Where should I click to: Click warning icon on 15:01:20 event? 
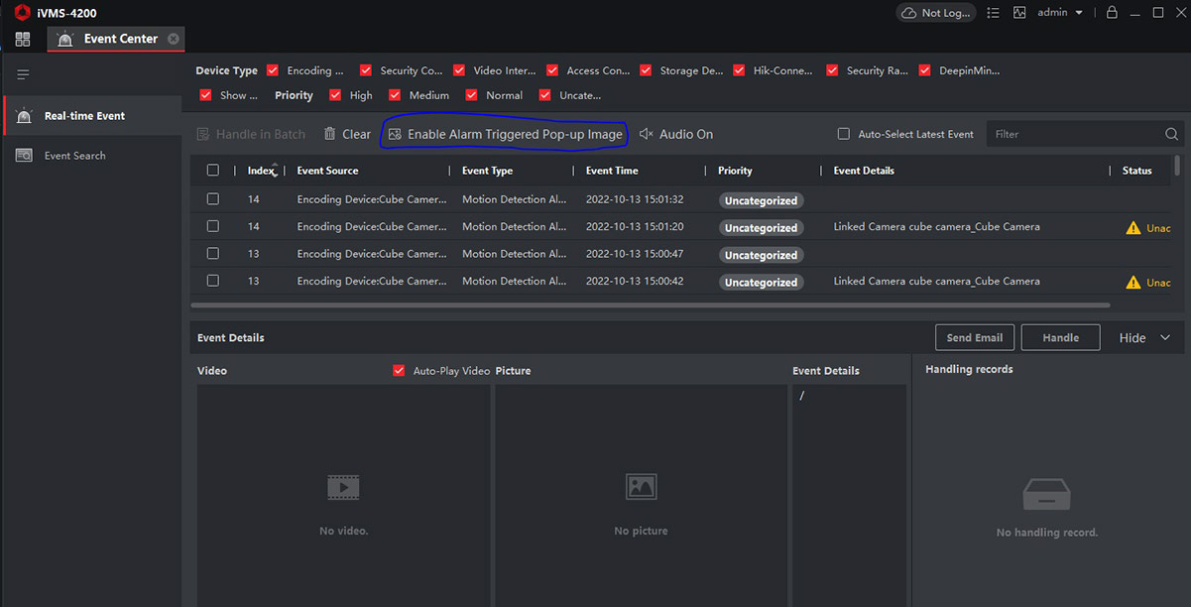point(1133,227)
